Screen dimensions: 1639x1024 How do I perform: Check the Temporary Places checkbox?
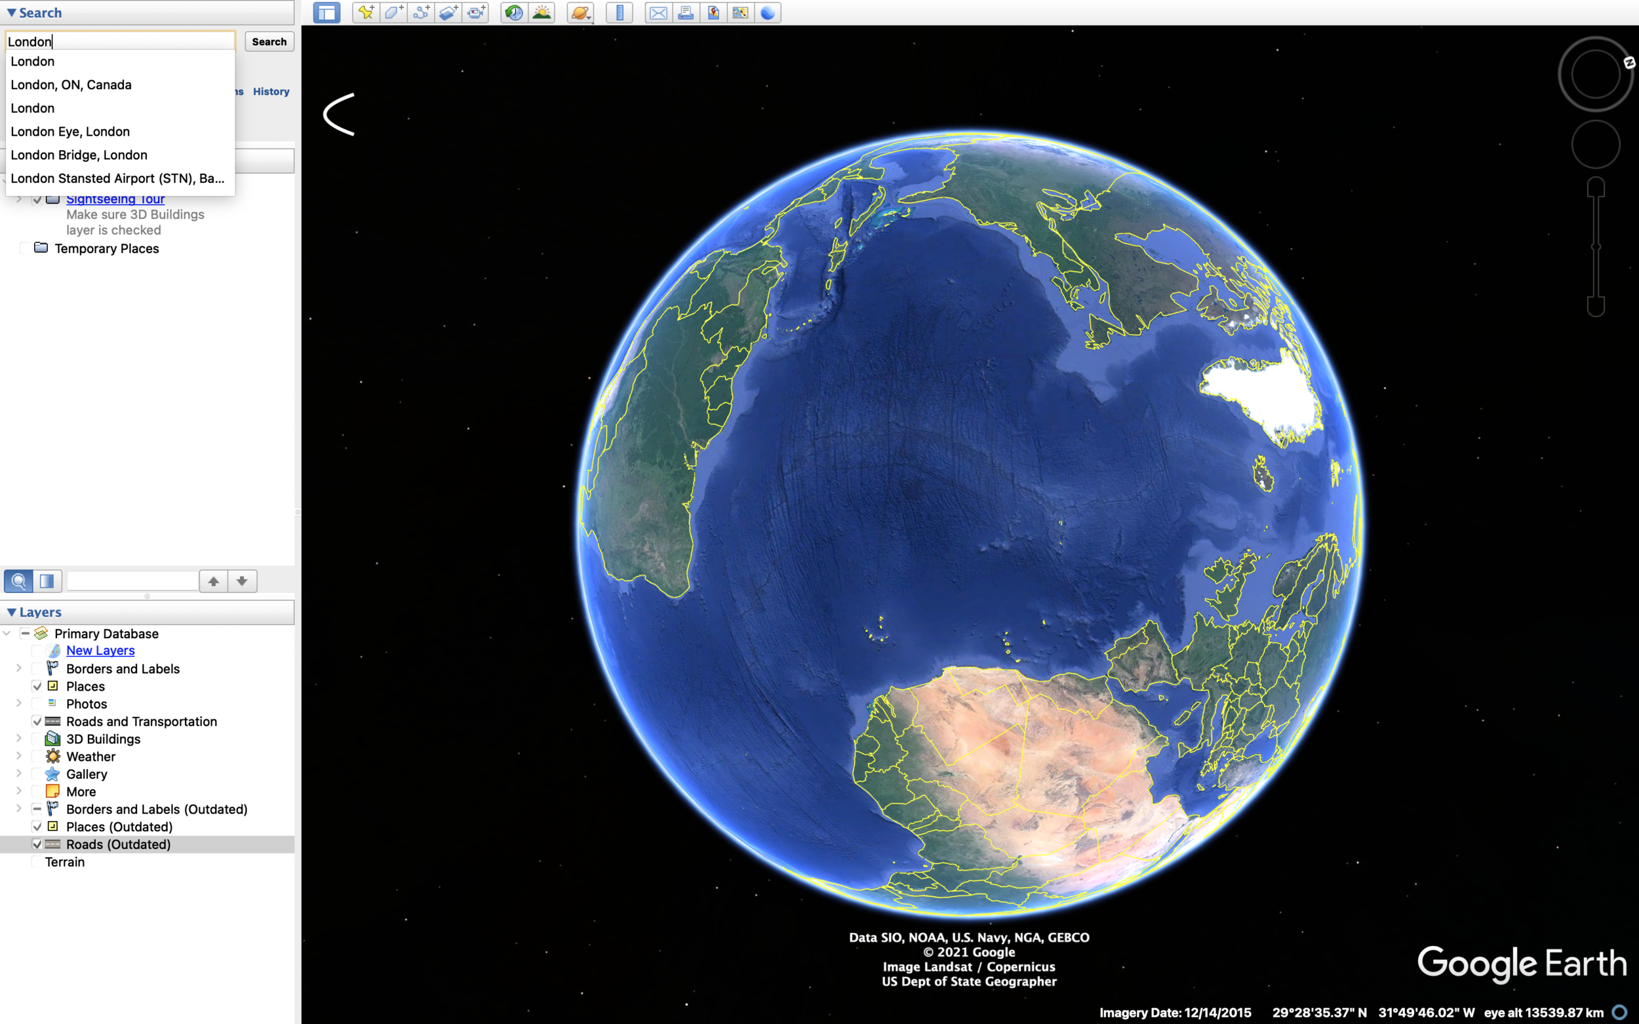25,248
